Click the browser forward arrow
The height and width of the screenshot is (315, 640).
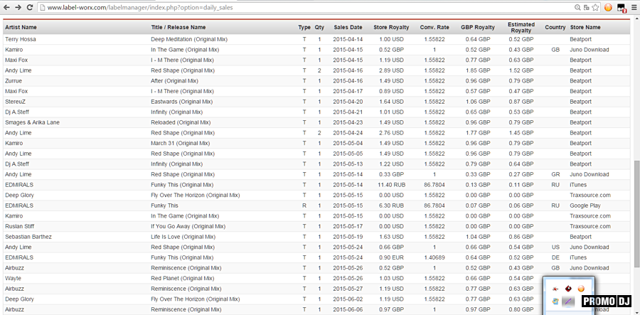(18, 7)
